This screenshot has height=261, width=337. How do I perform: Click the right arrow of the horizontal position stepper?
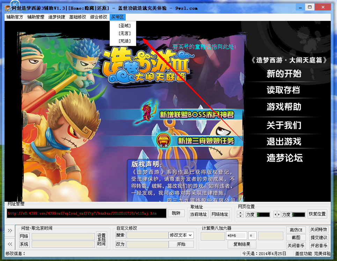pyautogui.click(x=279, y=214)
